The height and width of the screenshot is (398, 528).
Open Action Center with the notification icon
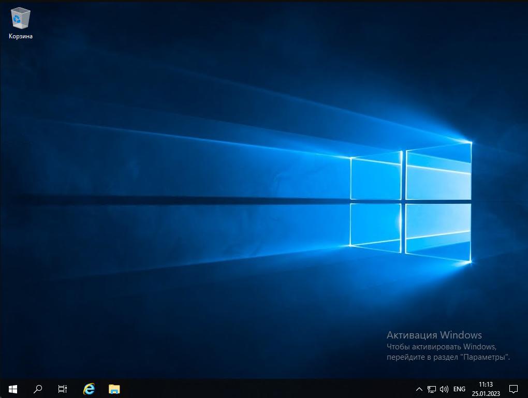pos(513,389)
